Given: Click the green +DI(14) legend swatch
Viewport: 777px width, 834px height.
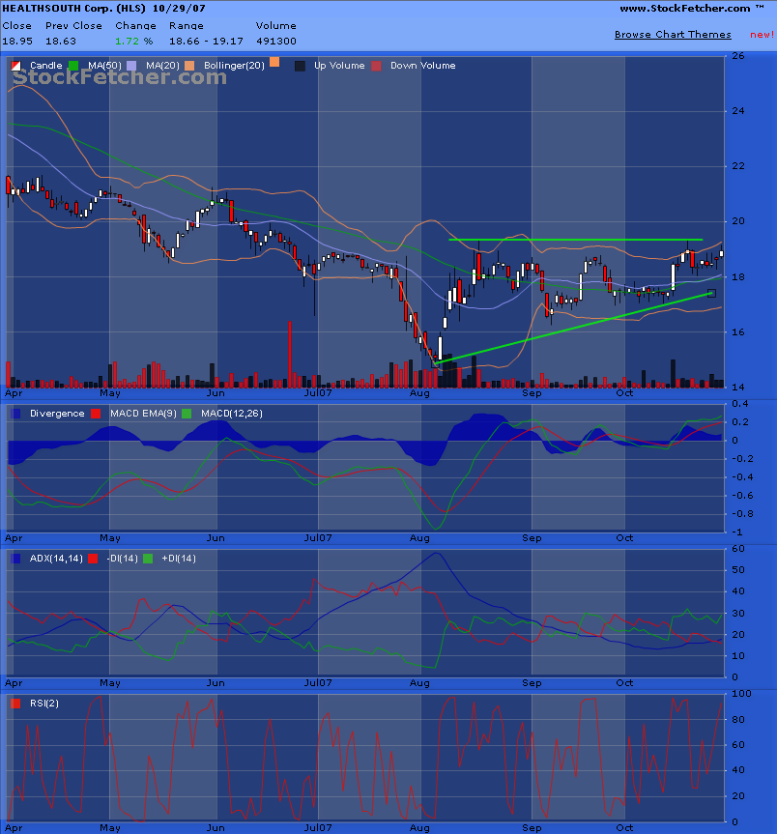Looking at the screenshot, I should tap(148, 559).
